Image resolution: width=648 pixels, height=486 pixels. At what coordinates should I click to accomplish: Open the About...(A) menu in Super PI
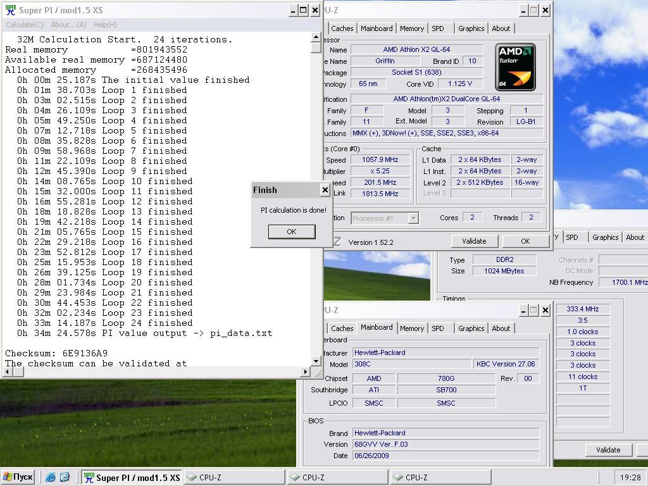point(68,25)
